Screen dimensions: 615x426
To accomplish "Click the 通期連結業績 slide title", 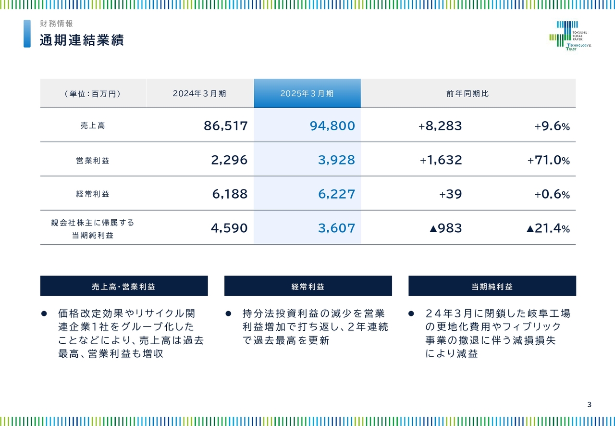I will (81, 40).
